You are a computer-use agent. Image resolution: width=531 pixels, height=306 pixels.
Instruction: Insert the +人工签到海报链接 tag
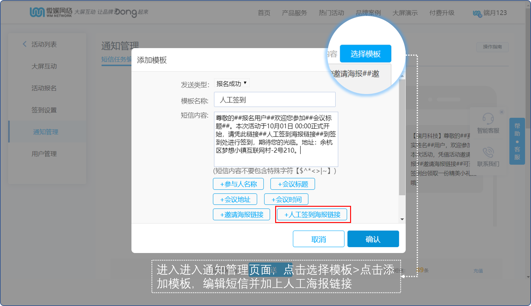point(312,214)
